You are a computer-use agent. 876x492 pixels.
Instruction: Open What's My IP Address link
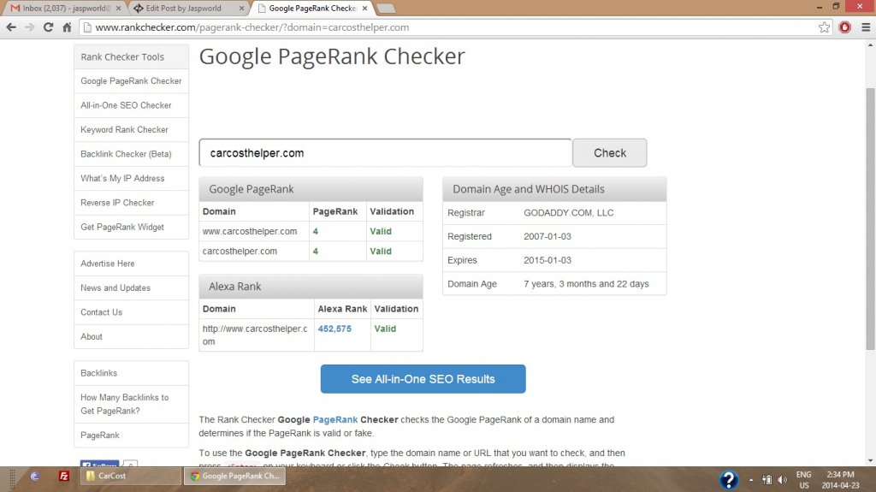[131, 178]
